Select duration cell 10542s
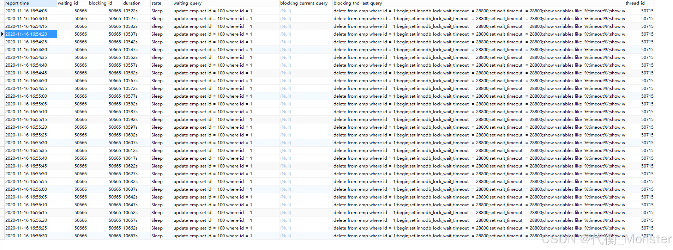 coord(136,42)
